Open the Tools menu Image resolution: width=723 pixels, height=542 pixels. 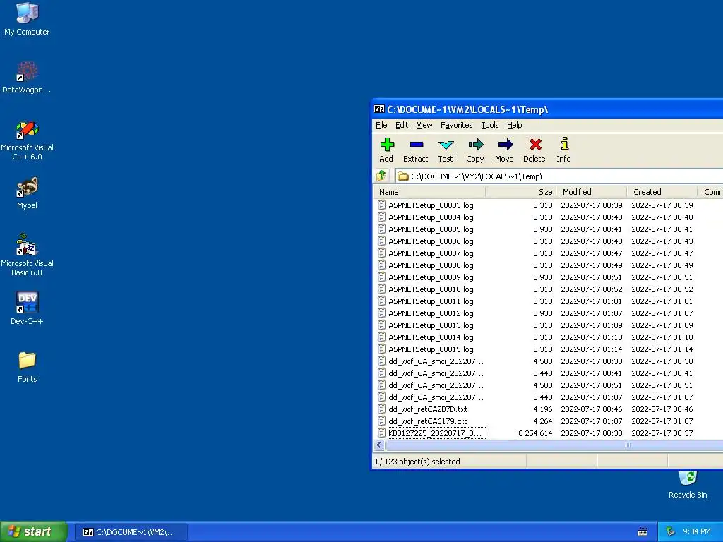[490, 125]
